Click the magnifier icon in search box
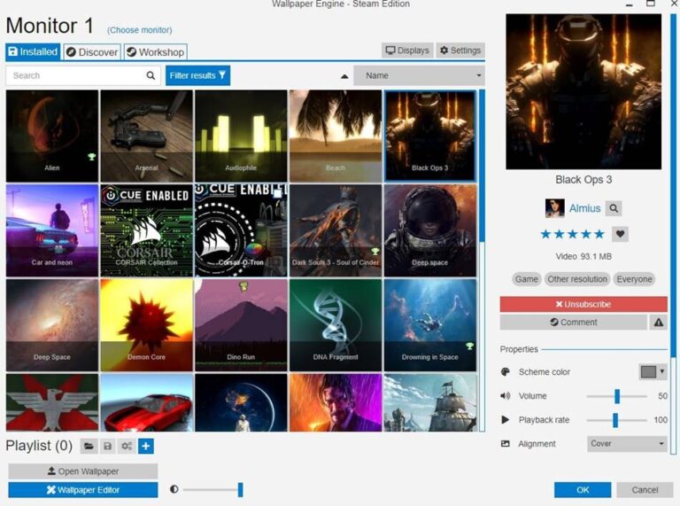 151,75
